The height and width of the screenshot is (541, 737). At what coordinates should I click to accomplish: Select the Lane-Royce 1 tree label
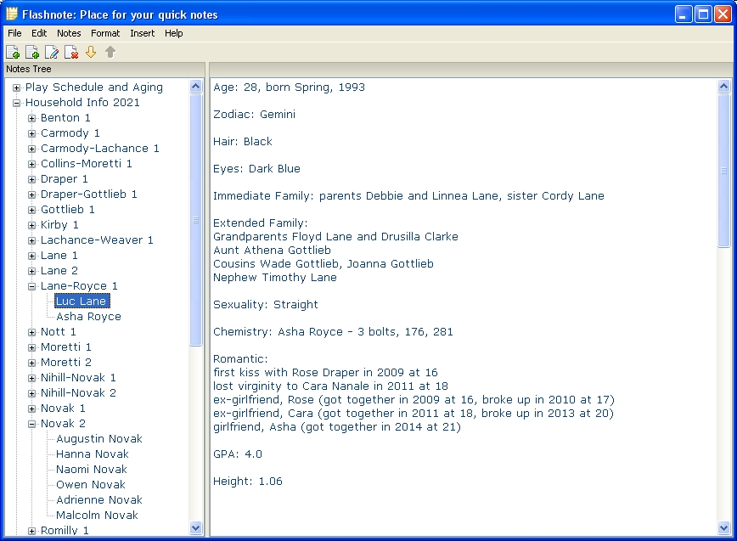79,285
